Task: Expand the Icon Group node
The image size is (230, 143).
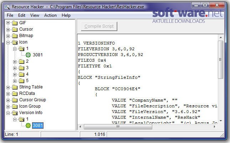Action: (x=8, y=107)
